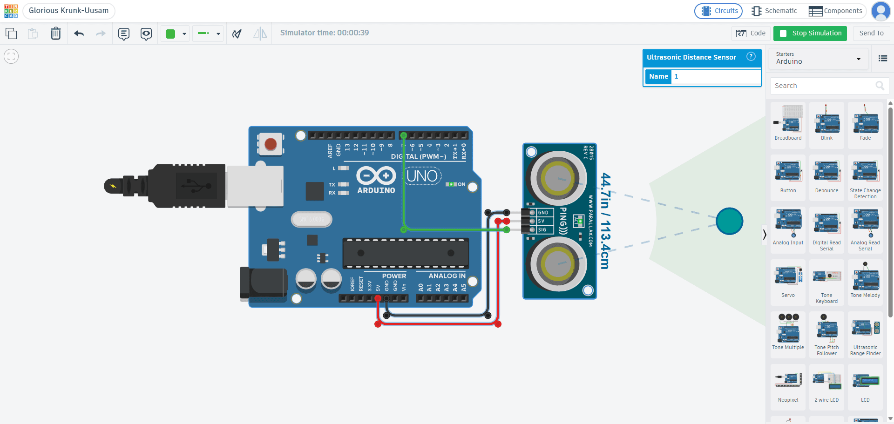This screenshot has height=424, width=894.
Task: Select the Analog Input starter
Action: pyautogui.click(x=788, y=229)
